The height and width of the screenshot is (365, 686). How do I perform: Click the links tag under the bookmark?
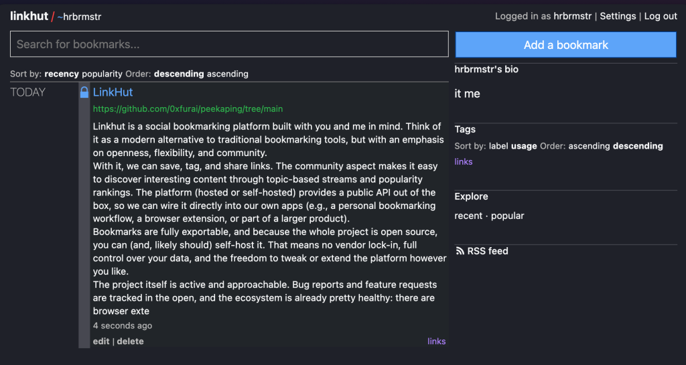[436, 342]
